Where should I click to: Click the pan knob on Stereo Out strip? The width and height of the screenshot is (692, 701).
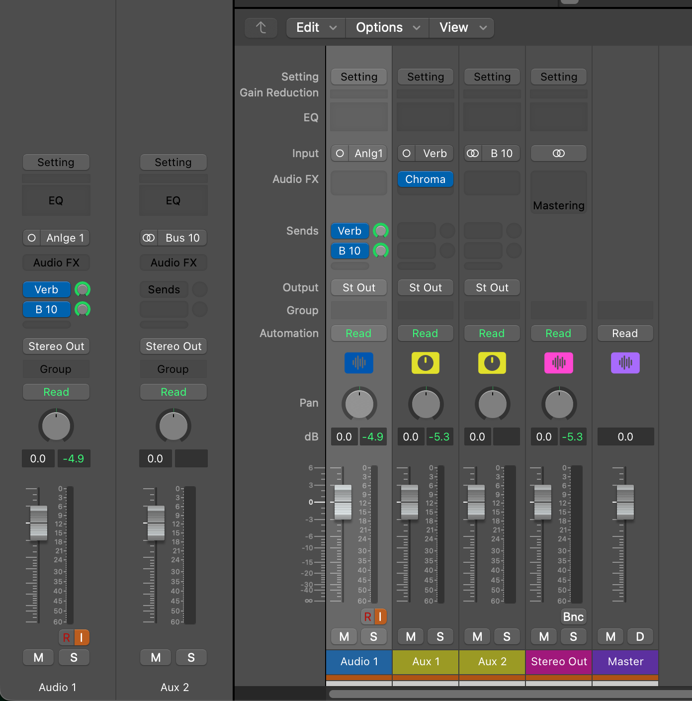(559, 404)
